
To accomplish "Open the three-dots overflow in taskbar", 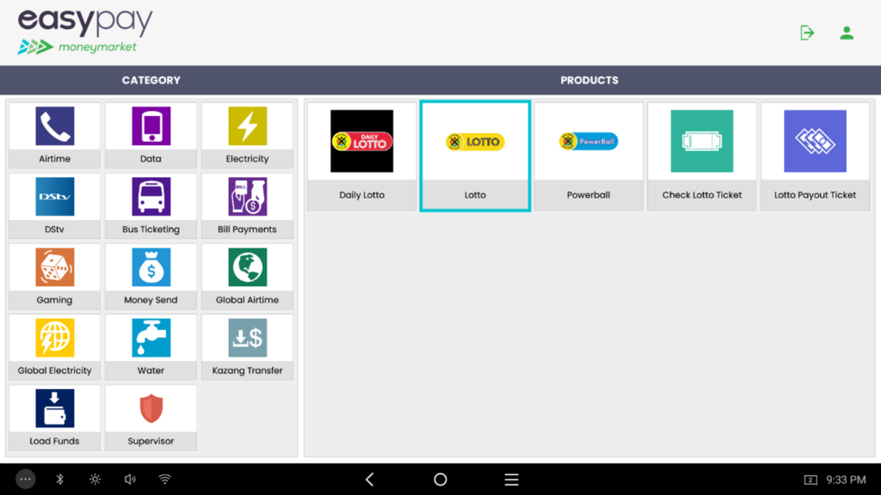I will pyautogui.click(x=25, y=480).
